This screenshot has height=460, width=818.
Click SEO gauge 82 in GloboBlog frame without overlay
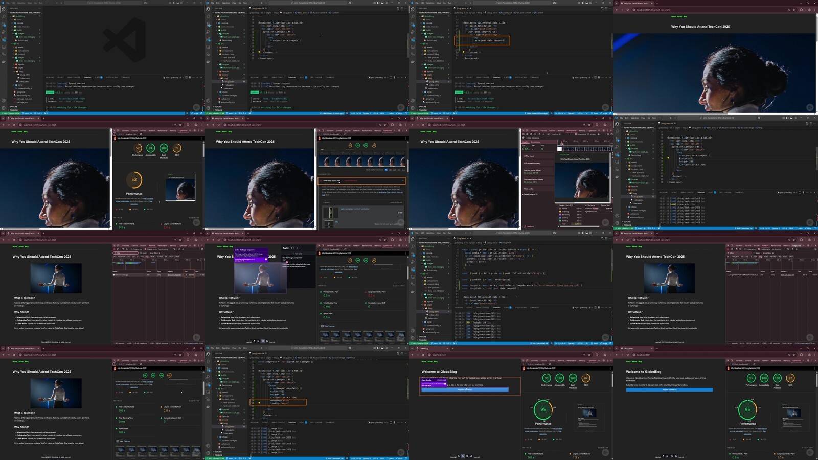click(790, 378)
